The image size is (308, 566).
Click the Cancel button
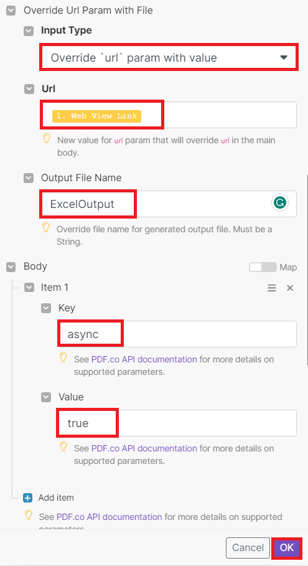pyautogui.click(x=248, y=547)
